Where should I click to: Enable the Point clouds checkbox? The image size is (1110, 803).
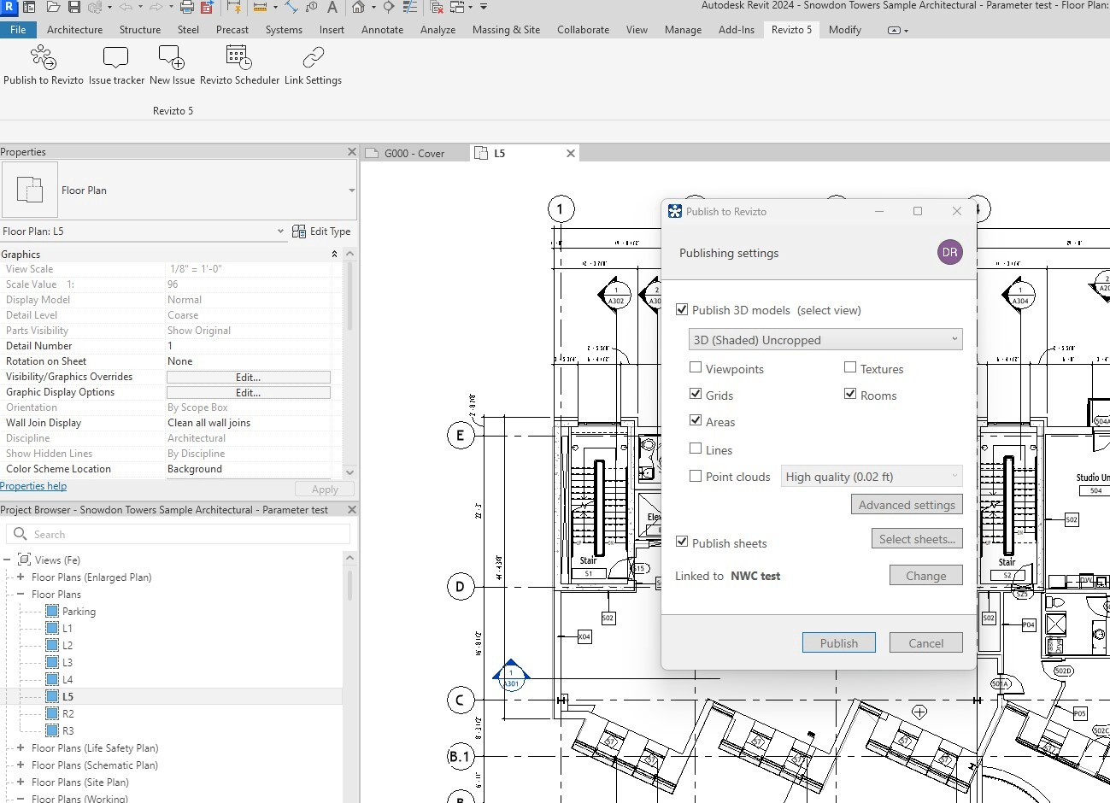[x=696, y=476]
